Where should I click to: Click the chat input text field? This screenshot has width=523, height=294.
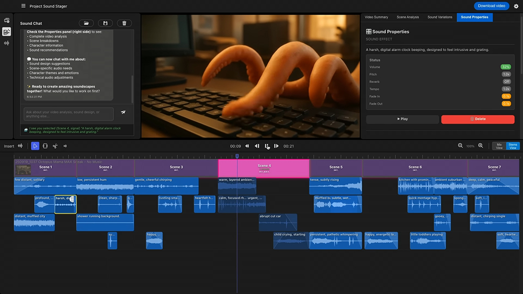pyautogui.click(x=68, y=114)
